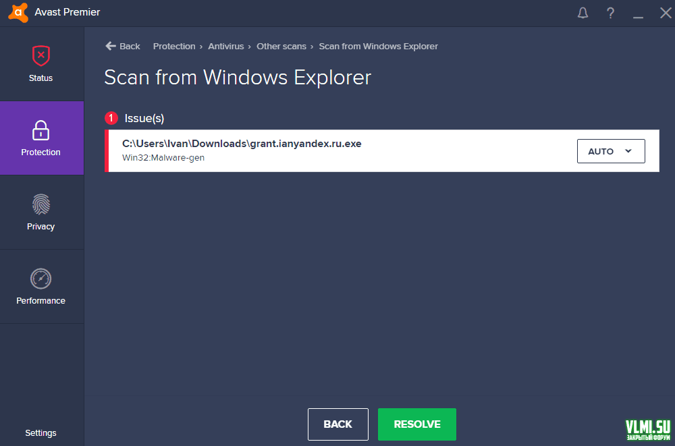Jump to Other scans breadcrumb
Viewport: 675px width, 446px height.
[281, 46]
